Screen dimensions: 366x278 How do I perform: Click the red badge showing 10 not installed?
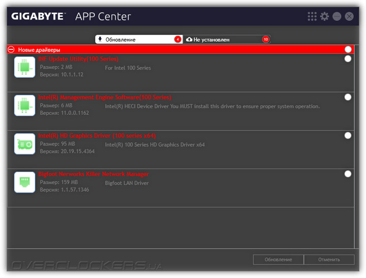coord(266,40)
